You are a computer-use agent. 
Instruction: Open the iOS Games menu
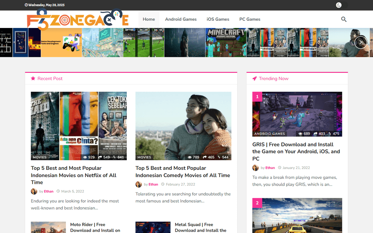click(x=218, y=19)
